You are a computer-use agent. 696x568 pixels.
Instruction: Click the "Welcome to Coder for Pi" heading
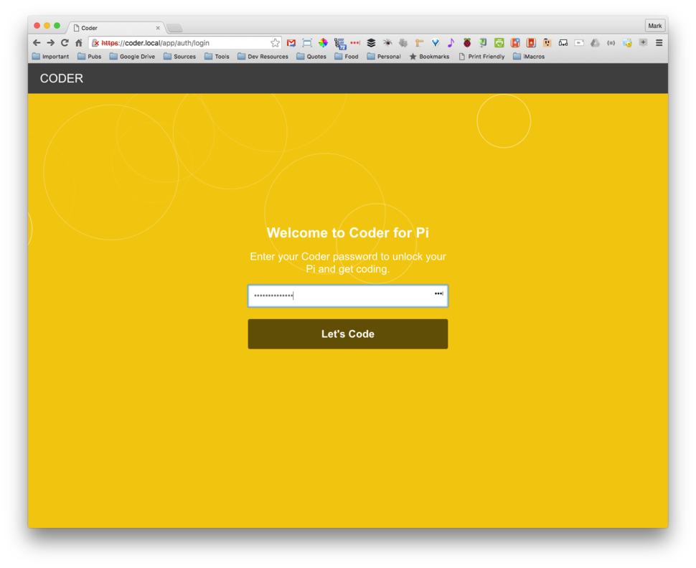(347, 232)
